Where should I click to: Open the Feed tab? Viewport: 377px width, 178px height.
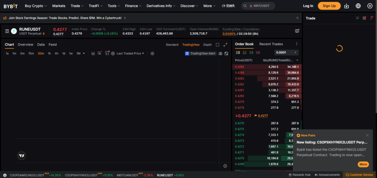coord(53,44)
